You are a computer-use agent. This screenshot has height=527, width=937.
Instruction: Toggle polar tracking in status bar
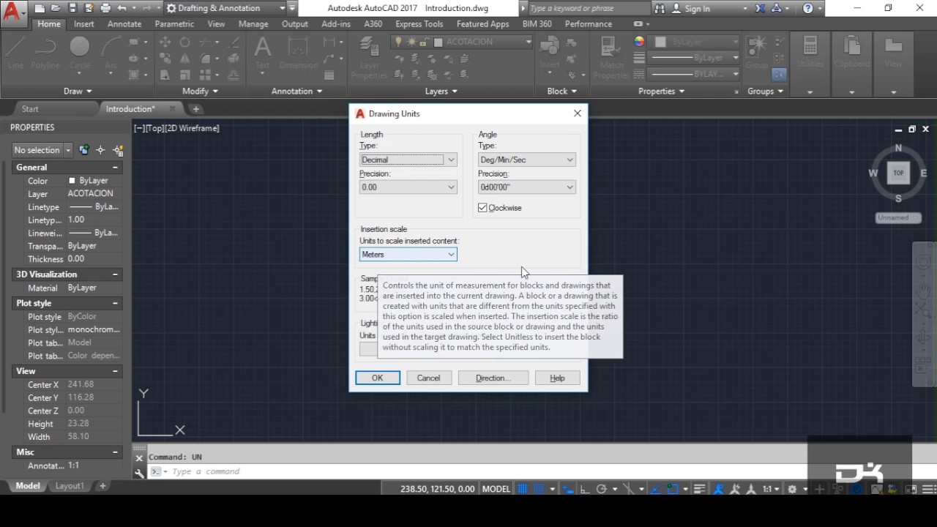click(x=602, y=489)
